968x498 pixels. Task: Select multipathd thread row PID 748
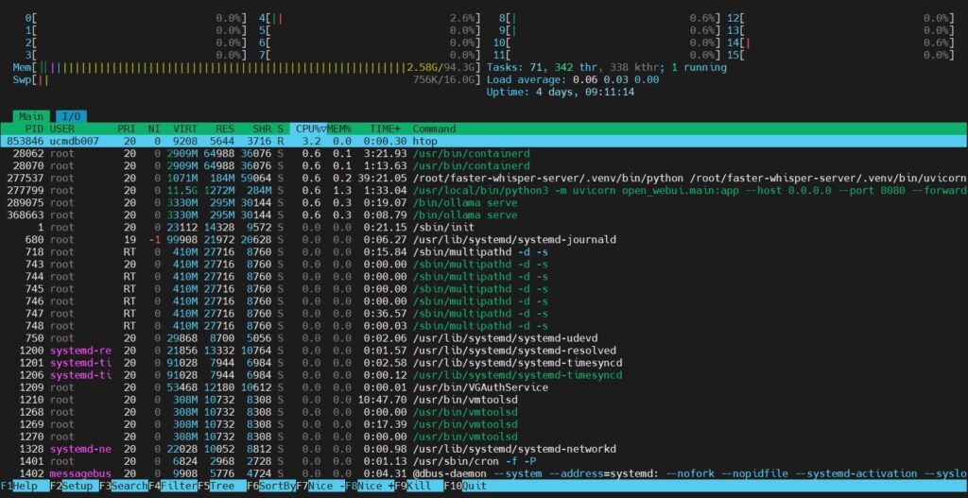(x=484, y=326)
